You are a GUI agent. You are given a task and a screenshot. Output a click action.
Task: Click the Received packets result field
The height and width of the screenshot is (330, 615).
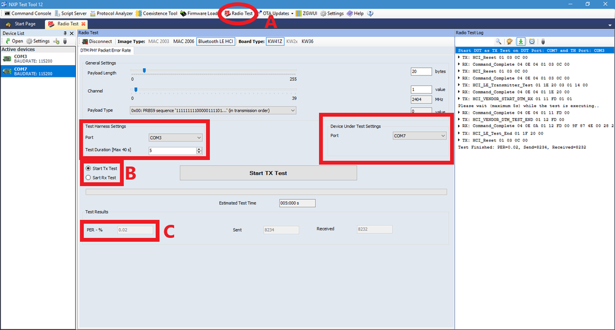[x=374, y=229]
